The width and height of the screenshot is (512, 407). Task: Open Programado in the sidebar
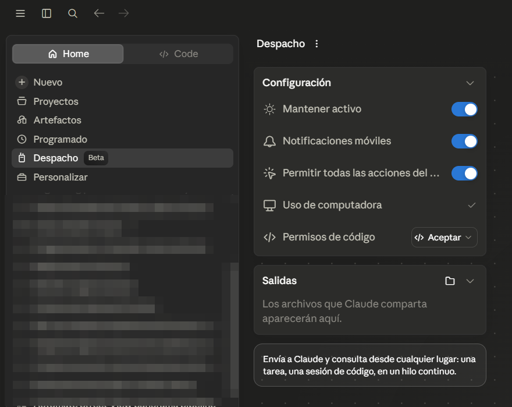pyautogui.click(x=122, y=139)
